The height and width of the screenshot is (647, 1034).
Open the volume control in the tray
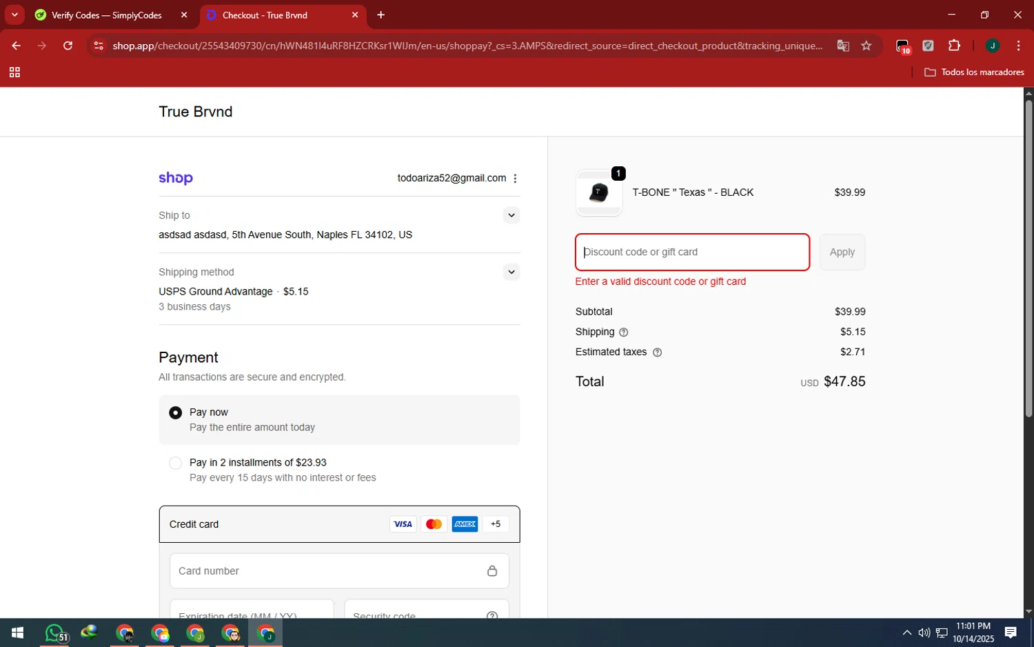point(924,633)
